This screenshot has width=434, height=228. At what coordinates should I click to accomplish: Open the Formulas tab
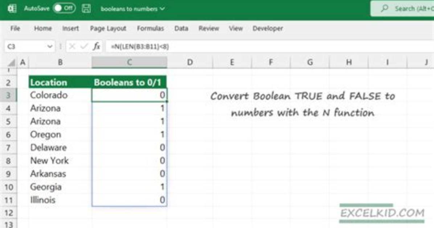coord(150,28)
